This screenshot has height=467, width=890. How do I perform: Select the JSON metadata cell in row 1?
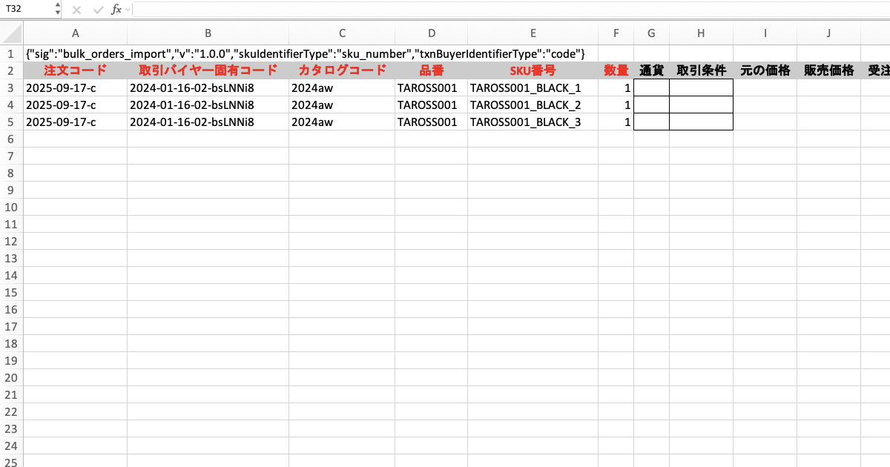(75, 54)
